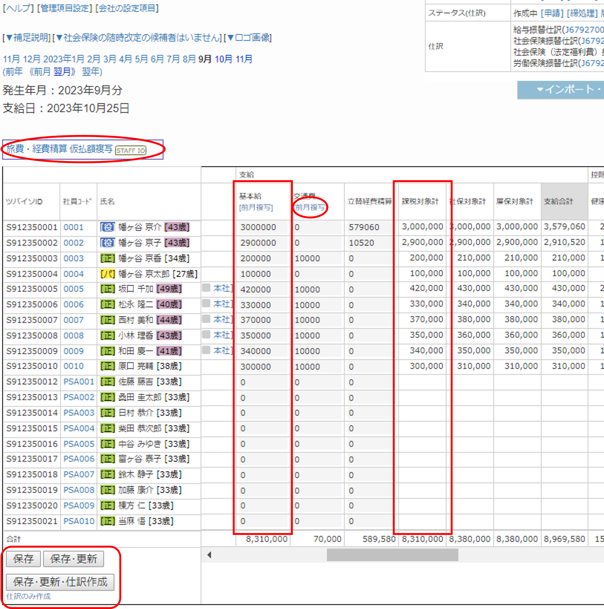Click 正 badge for 佐藤 藤吉
This screenshot has width=604, height=609.
[107, 382]
